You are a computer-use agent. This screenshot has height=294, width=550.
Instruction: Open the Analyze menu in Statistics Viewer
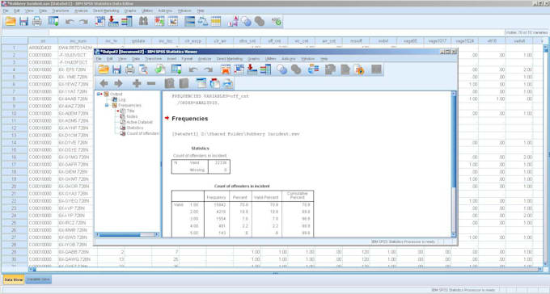pos(205,59)
